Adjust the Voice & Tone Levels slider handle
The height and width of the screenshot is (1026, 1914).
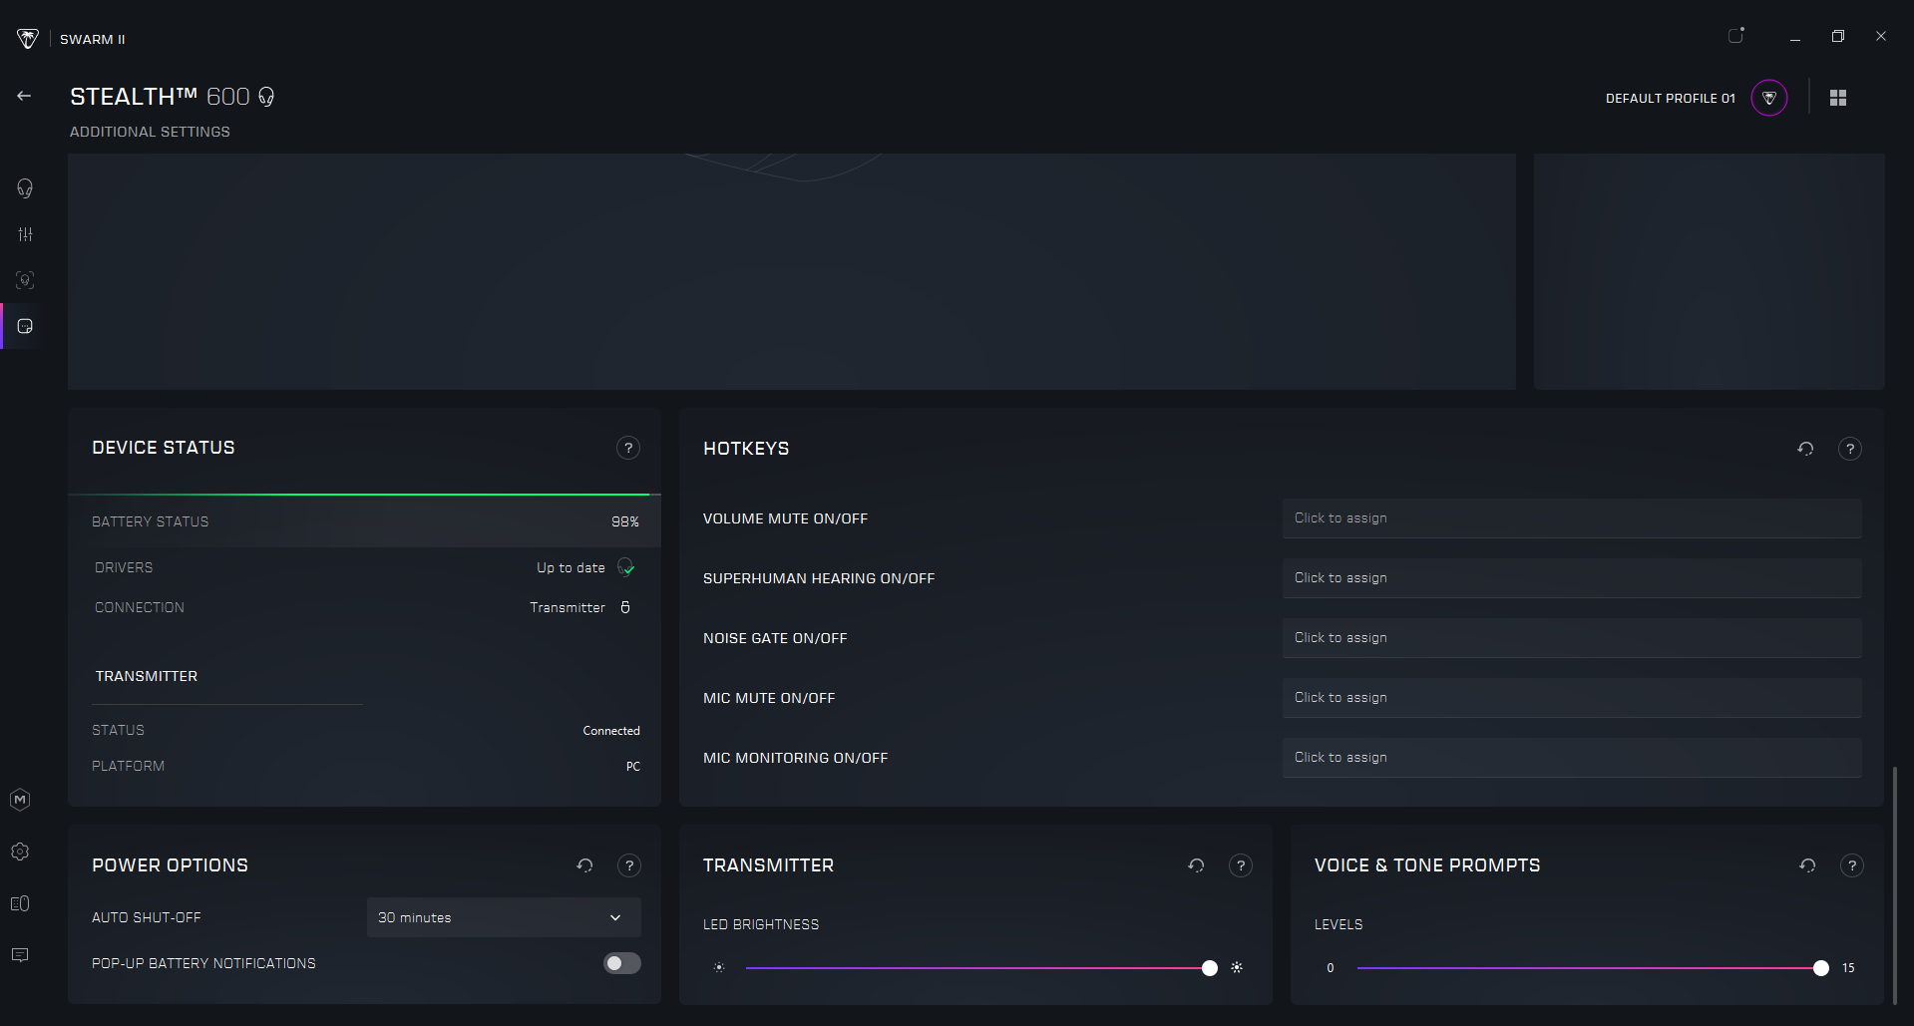pos(1821,968)
